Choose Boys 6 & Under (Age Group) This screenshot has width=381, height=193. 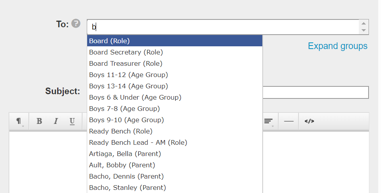pos(175,97)
